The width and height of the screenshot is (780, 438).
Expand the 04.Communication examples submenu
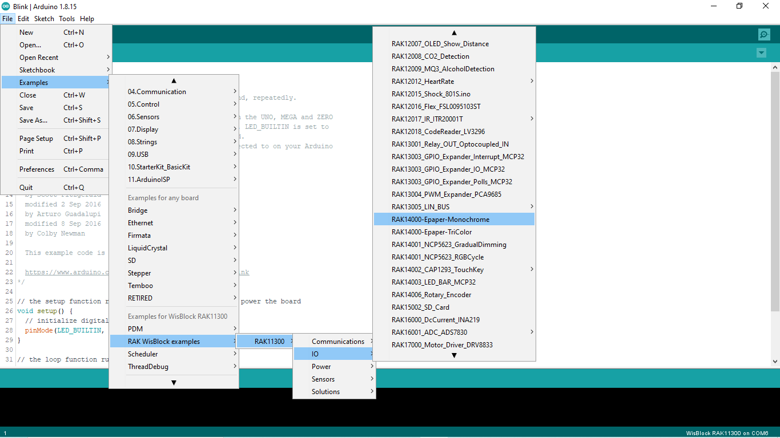[x=174, y=92]
